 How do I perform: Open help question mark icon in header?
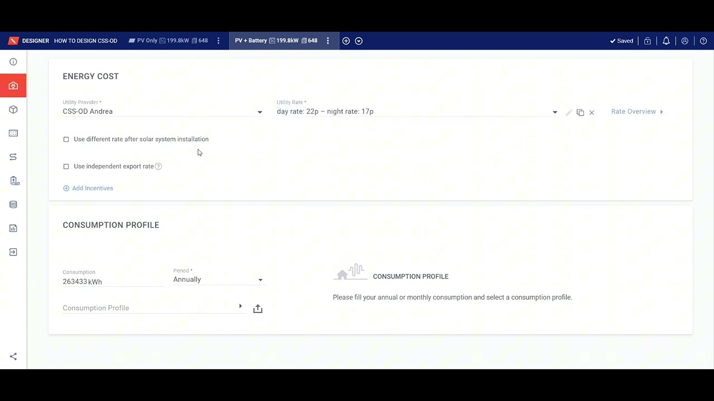703,41
